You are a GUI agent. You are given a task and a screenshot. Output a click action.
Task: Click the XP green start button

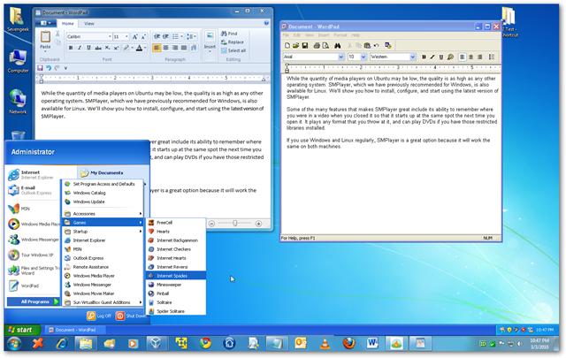[20, 329]
